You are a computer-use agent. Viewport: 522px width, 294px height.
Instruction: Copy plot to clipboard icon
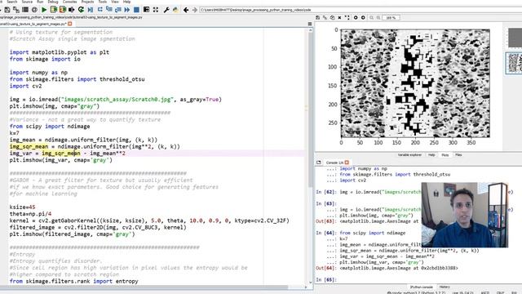[332, 18]
